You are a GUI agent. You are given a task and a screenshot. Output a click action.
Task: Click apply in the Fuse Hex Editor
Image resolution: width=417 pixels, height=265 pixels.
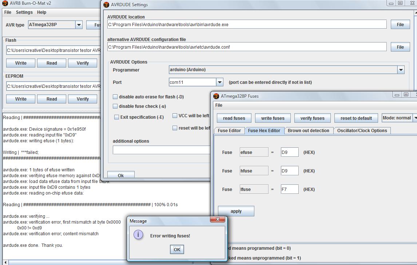(x=236, y=211)
